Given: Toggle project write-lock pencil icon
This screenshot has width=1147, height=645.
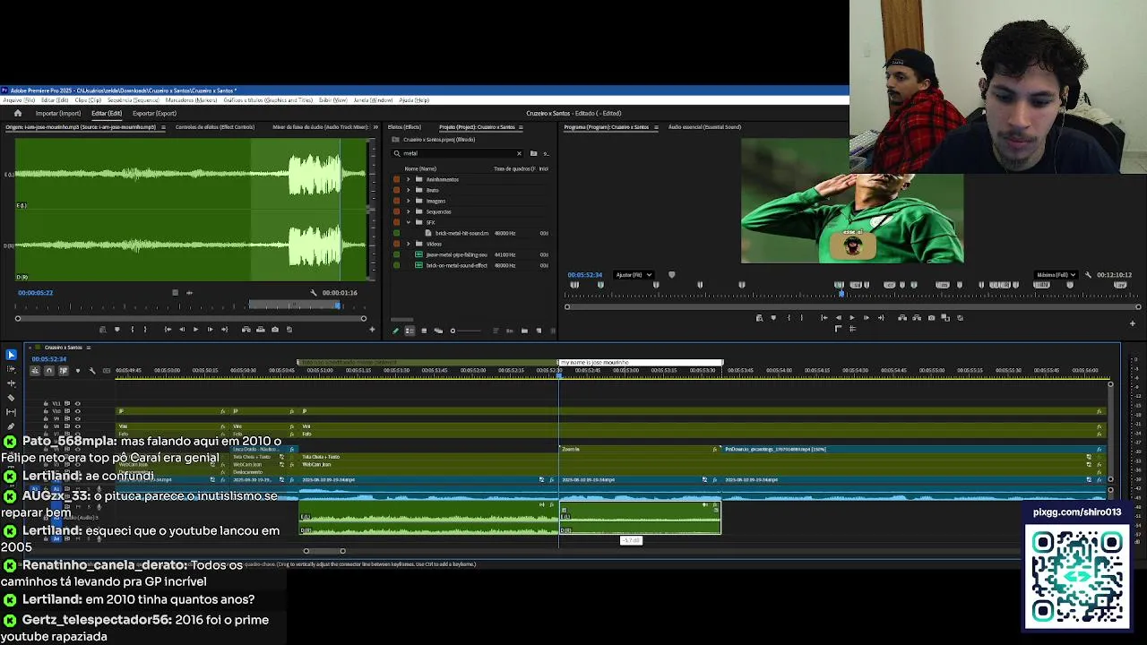Looking at the screenshot, I should click(395, 331).
